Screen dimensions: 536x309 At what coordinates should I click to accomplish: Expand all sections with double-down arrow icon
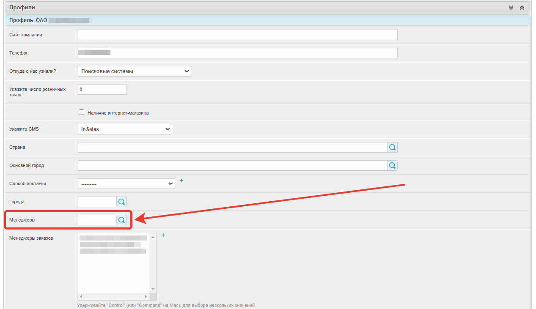coord(511,8)
